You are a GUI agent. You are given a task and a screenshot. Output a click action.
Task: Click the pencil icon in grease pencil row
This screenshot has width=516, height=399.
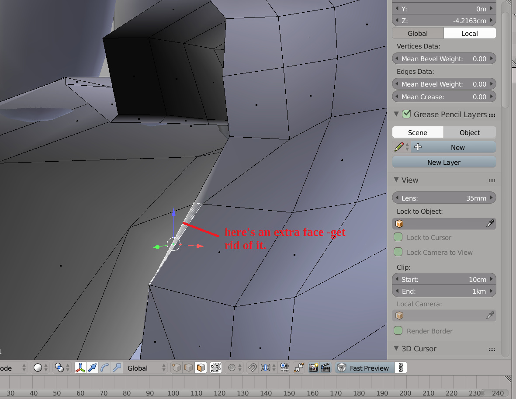(399, 147)
